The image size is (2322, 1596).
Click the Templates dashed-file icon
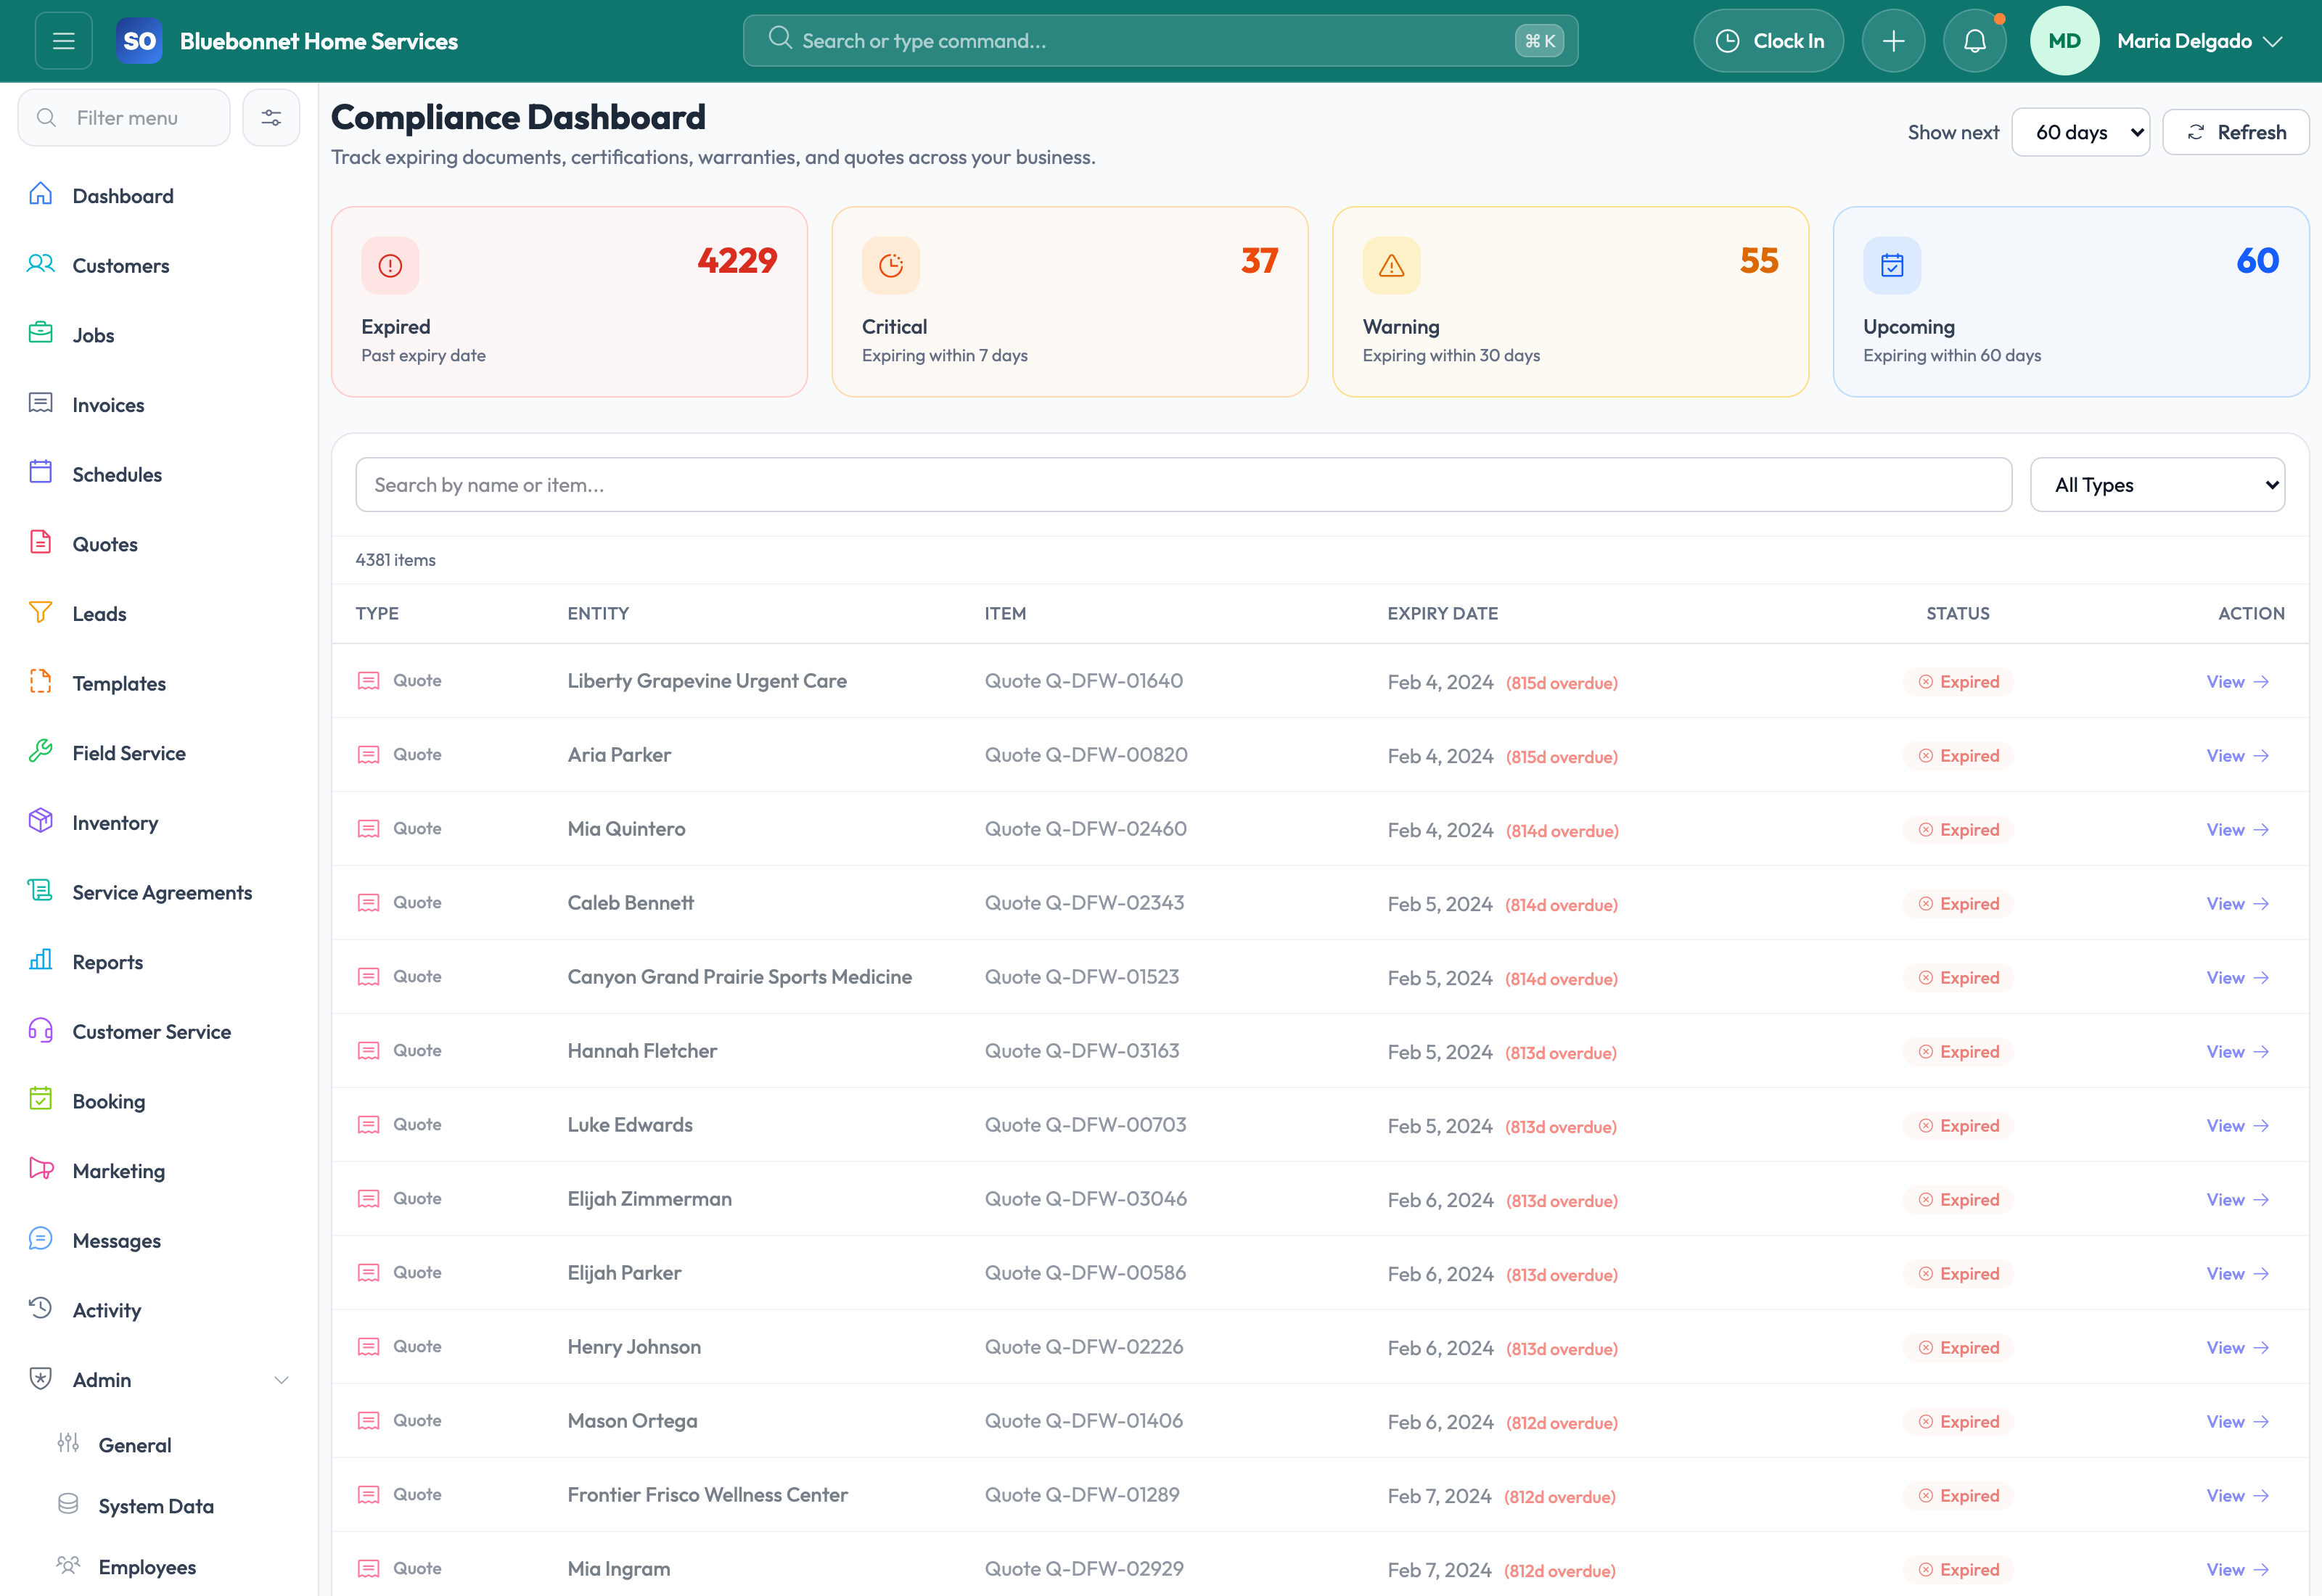click(40, 681)
